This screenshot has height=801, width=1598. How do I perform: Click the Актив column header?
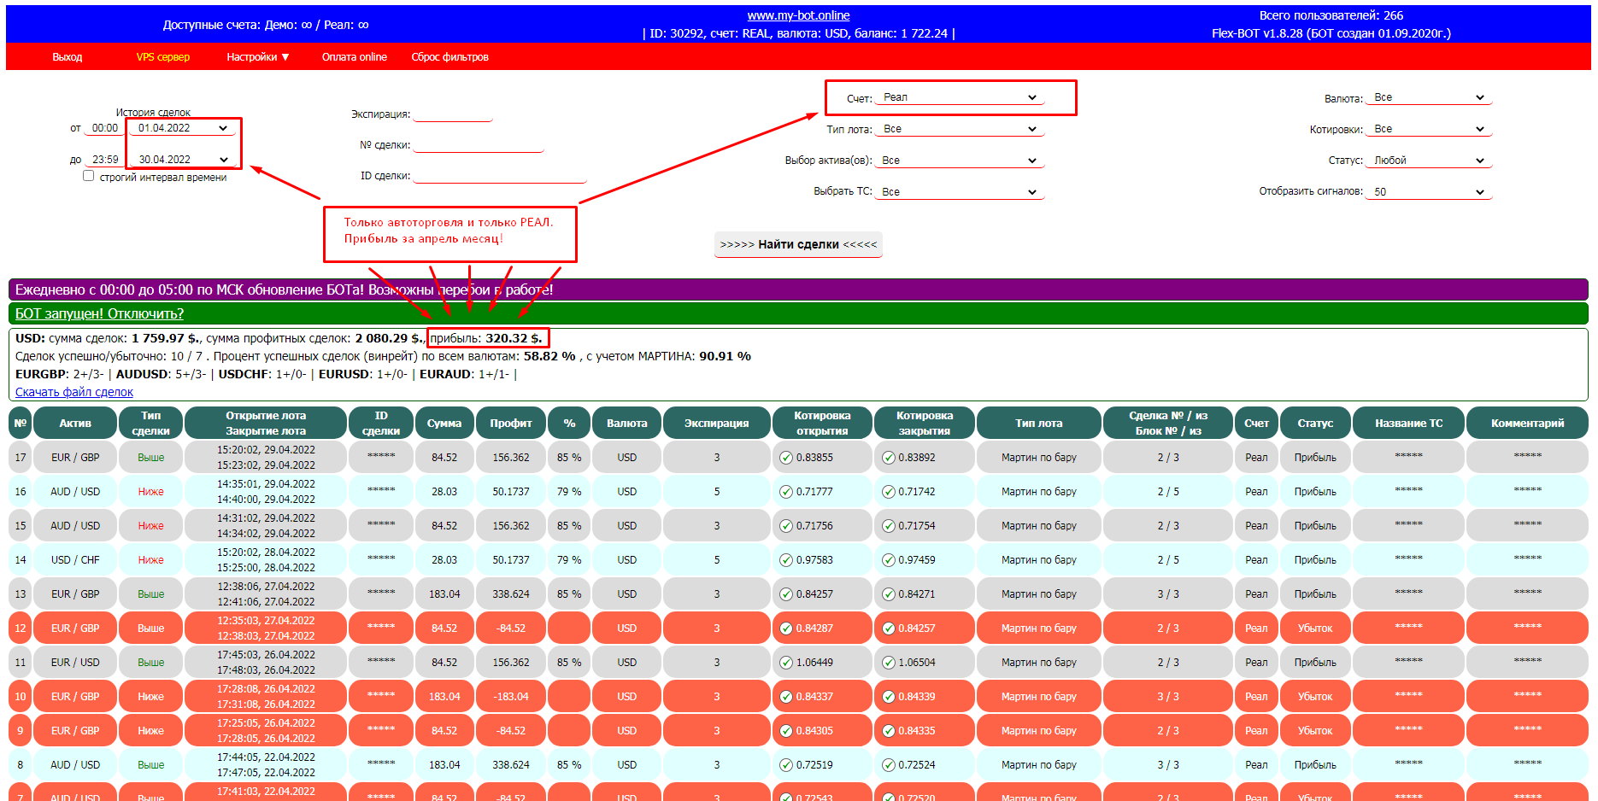pyautogui.click(x=75, y=423)
